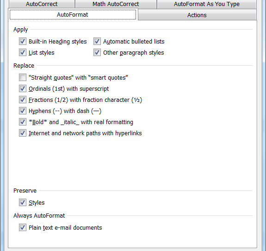Open the Math AutoCorrect tab
Image resolution: width=266 pixels, height=251 pixels.
pos(116,4)
